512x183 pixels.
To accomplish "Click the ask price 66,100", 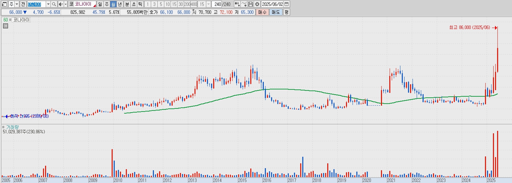I will pos(166,12).
